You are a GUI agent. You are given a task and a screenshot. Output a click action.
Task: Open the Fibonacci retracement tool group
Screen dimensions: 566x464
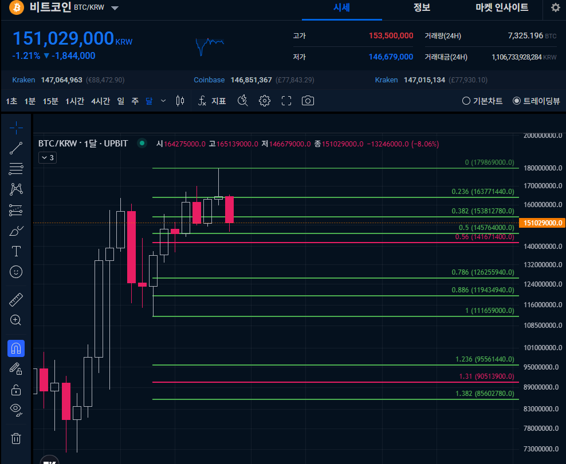[16, 168]
